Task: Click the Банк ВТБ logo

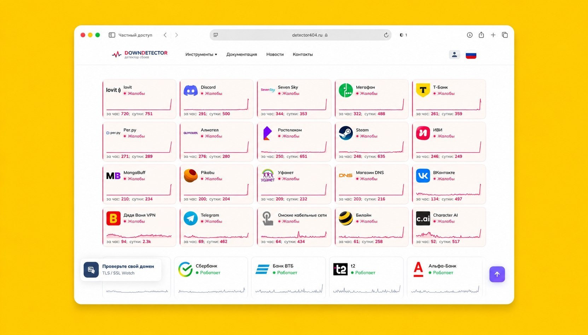Action: [x=262, y=269]
